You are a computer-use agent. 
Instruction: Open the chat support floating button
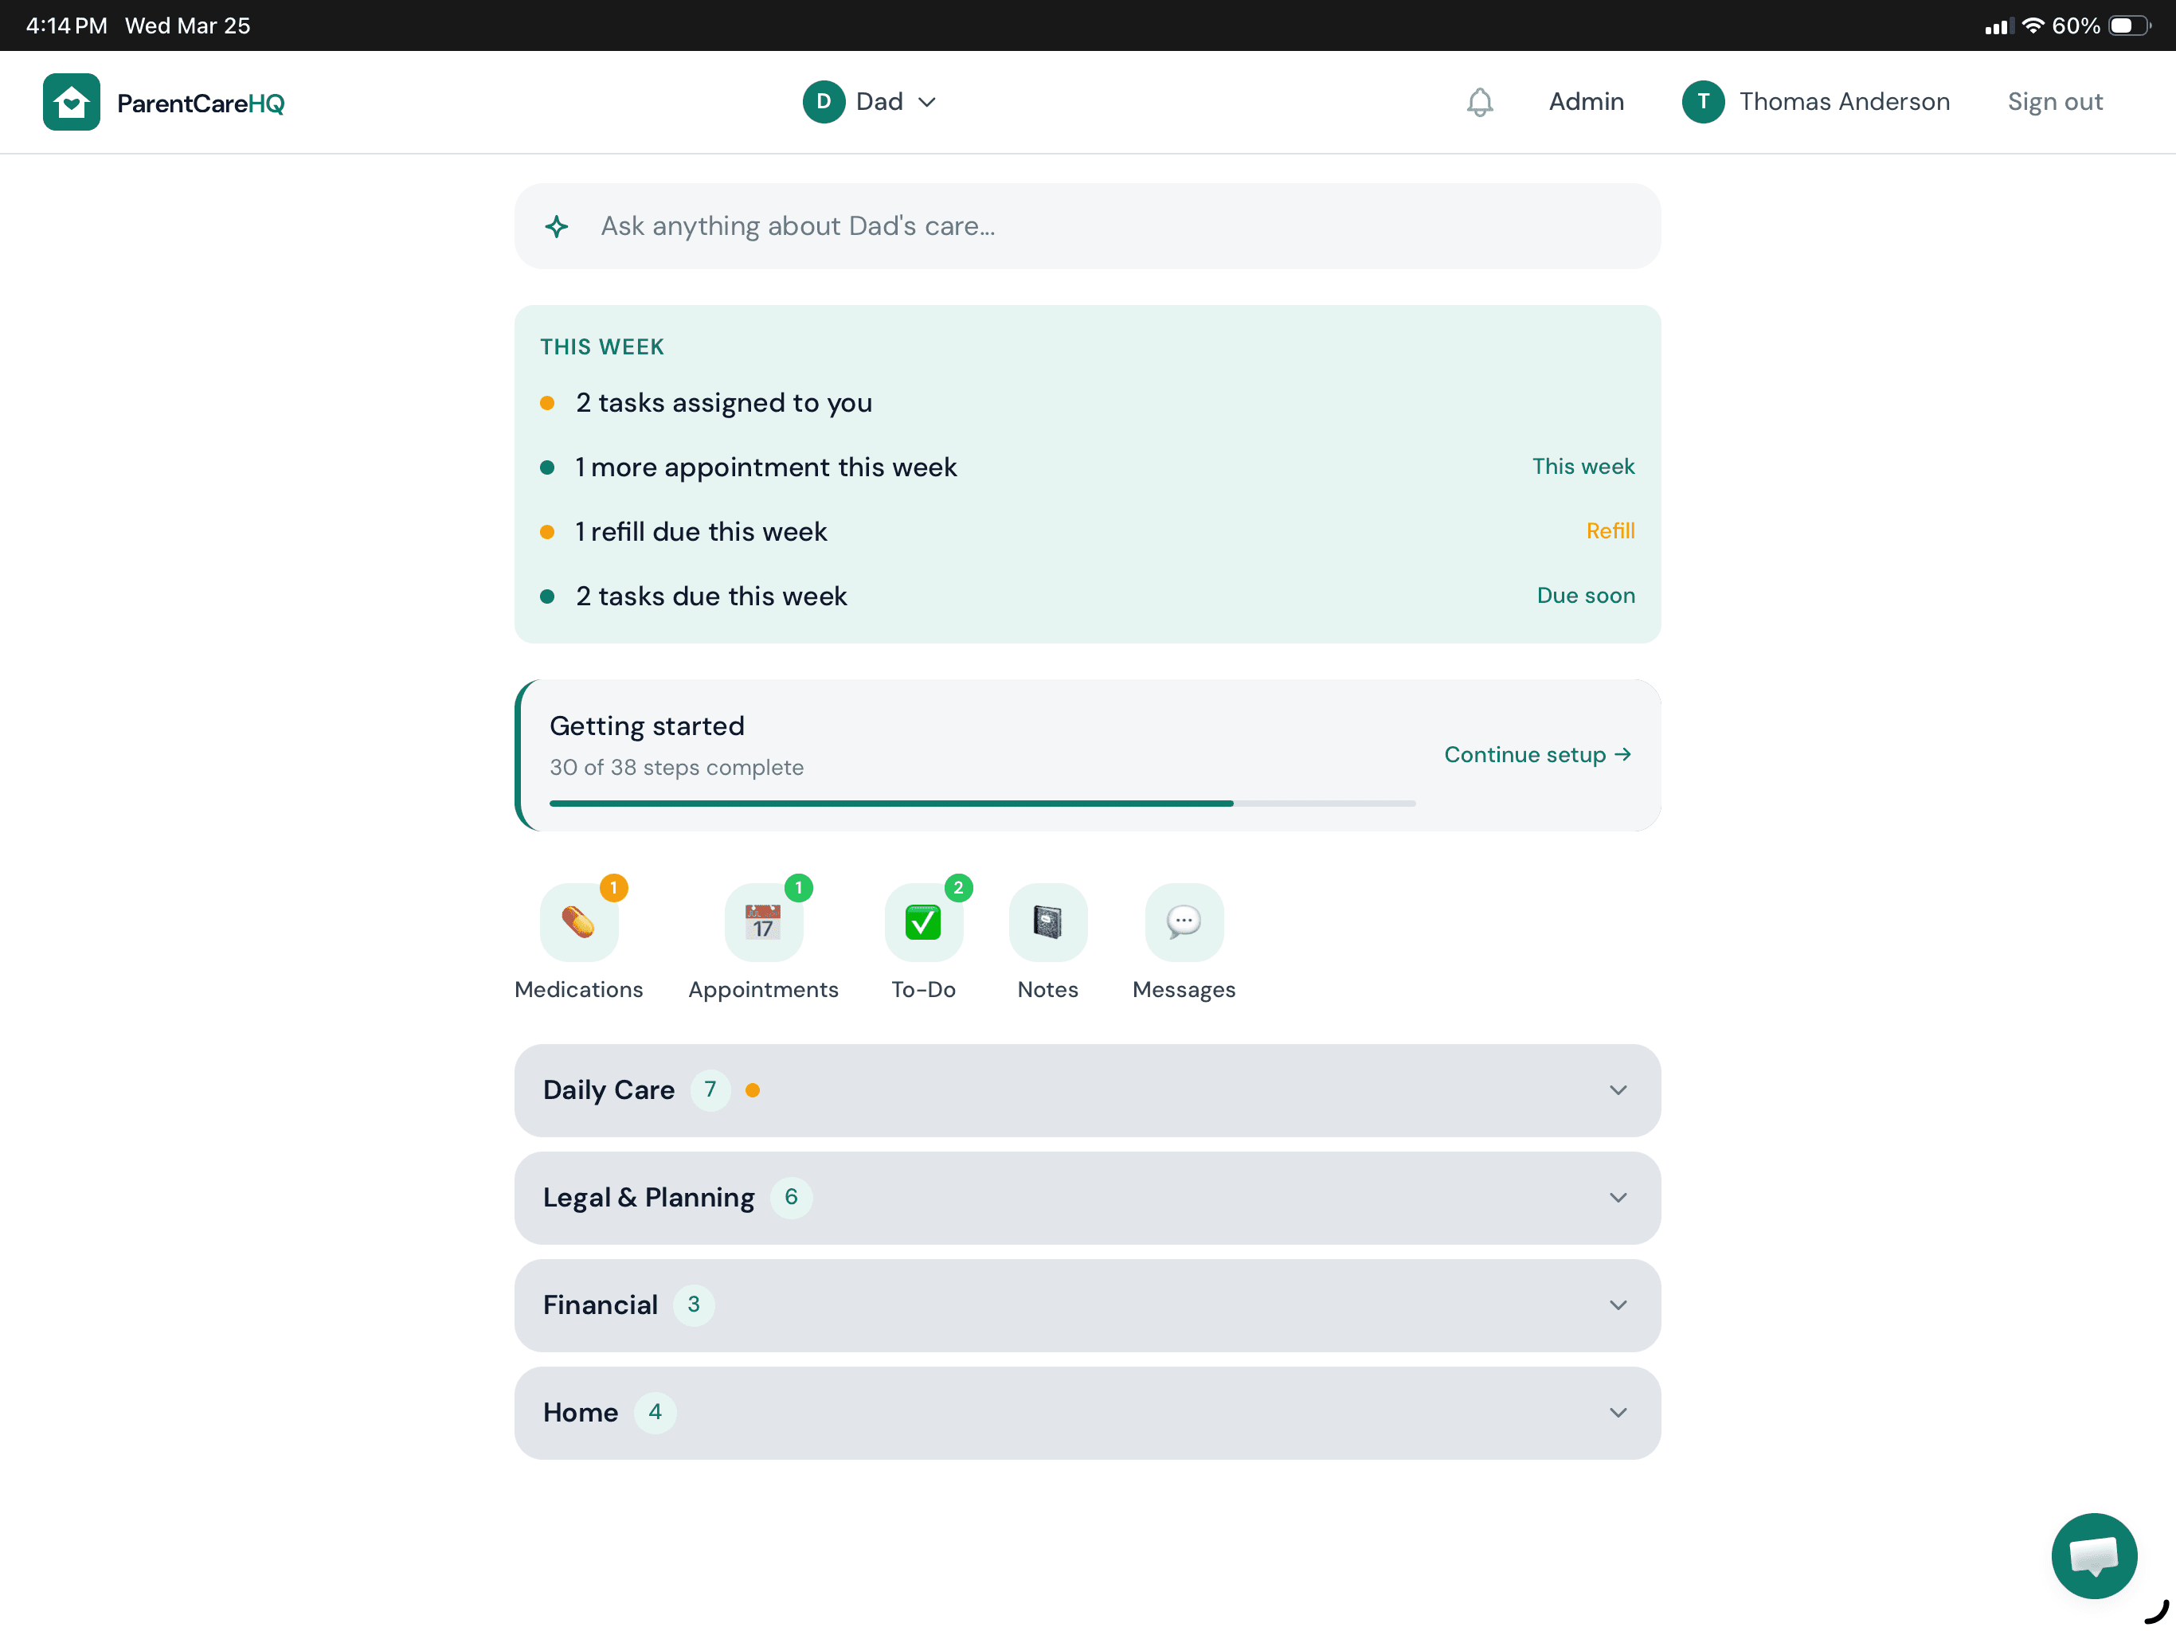tap(2093, 1555)
